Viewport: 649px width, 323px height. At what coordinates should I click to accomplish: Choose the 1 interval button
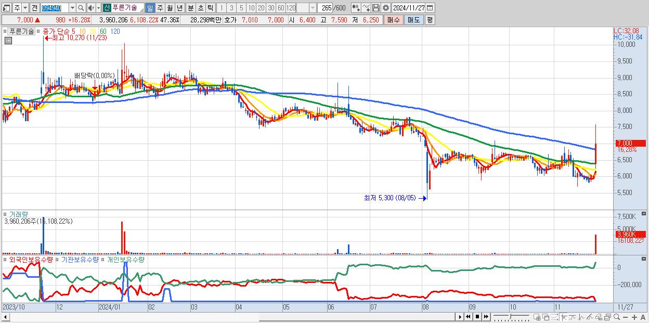pos(222,8)
